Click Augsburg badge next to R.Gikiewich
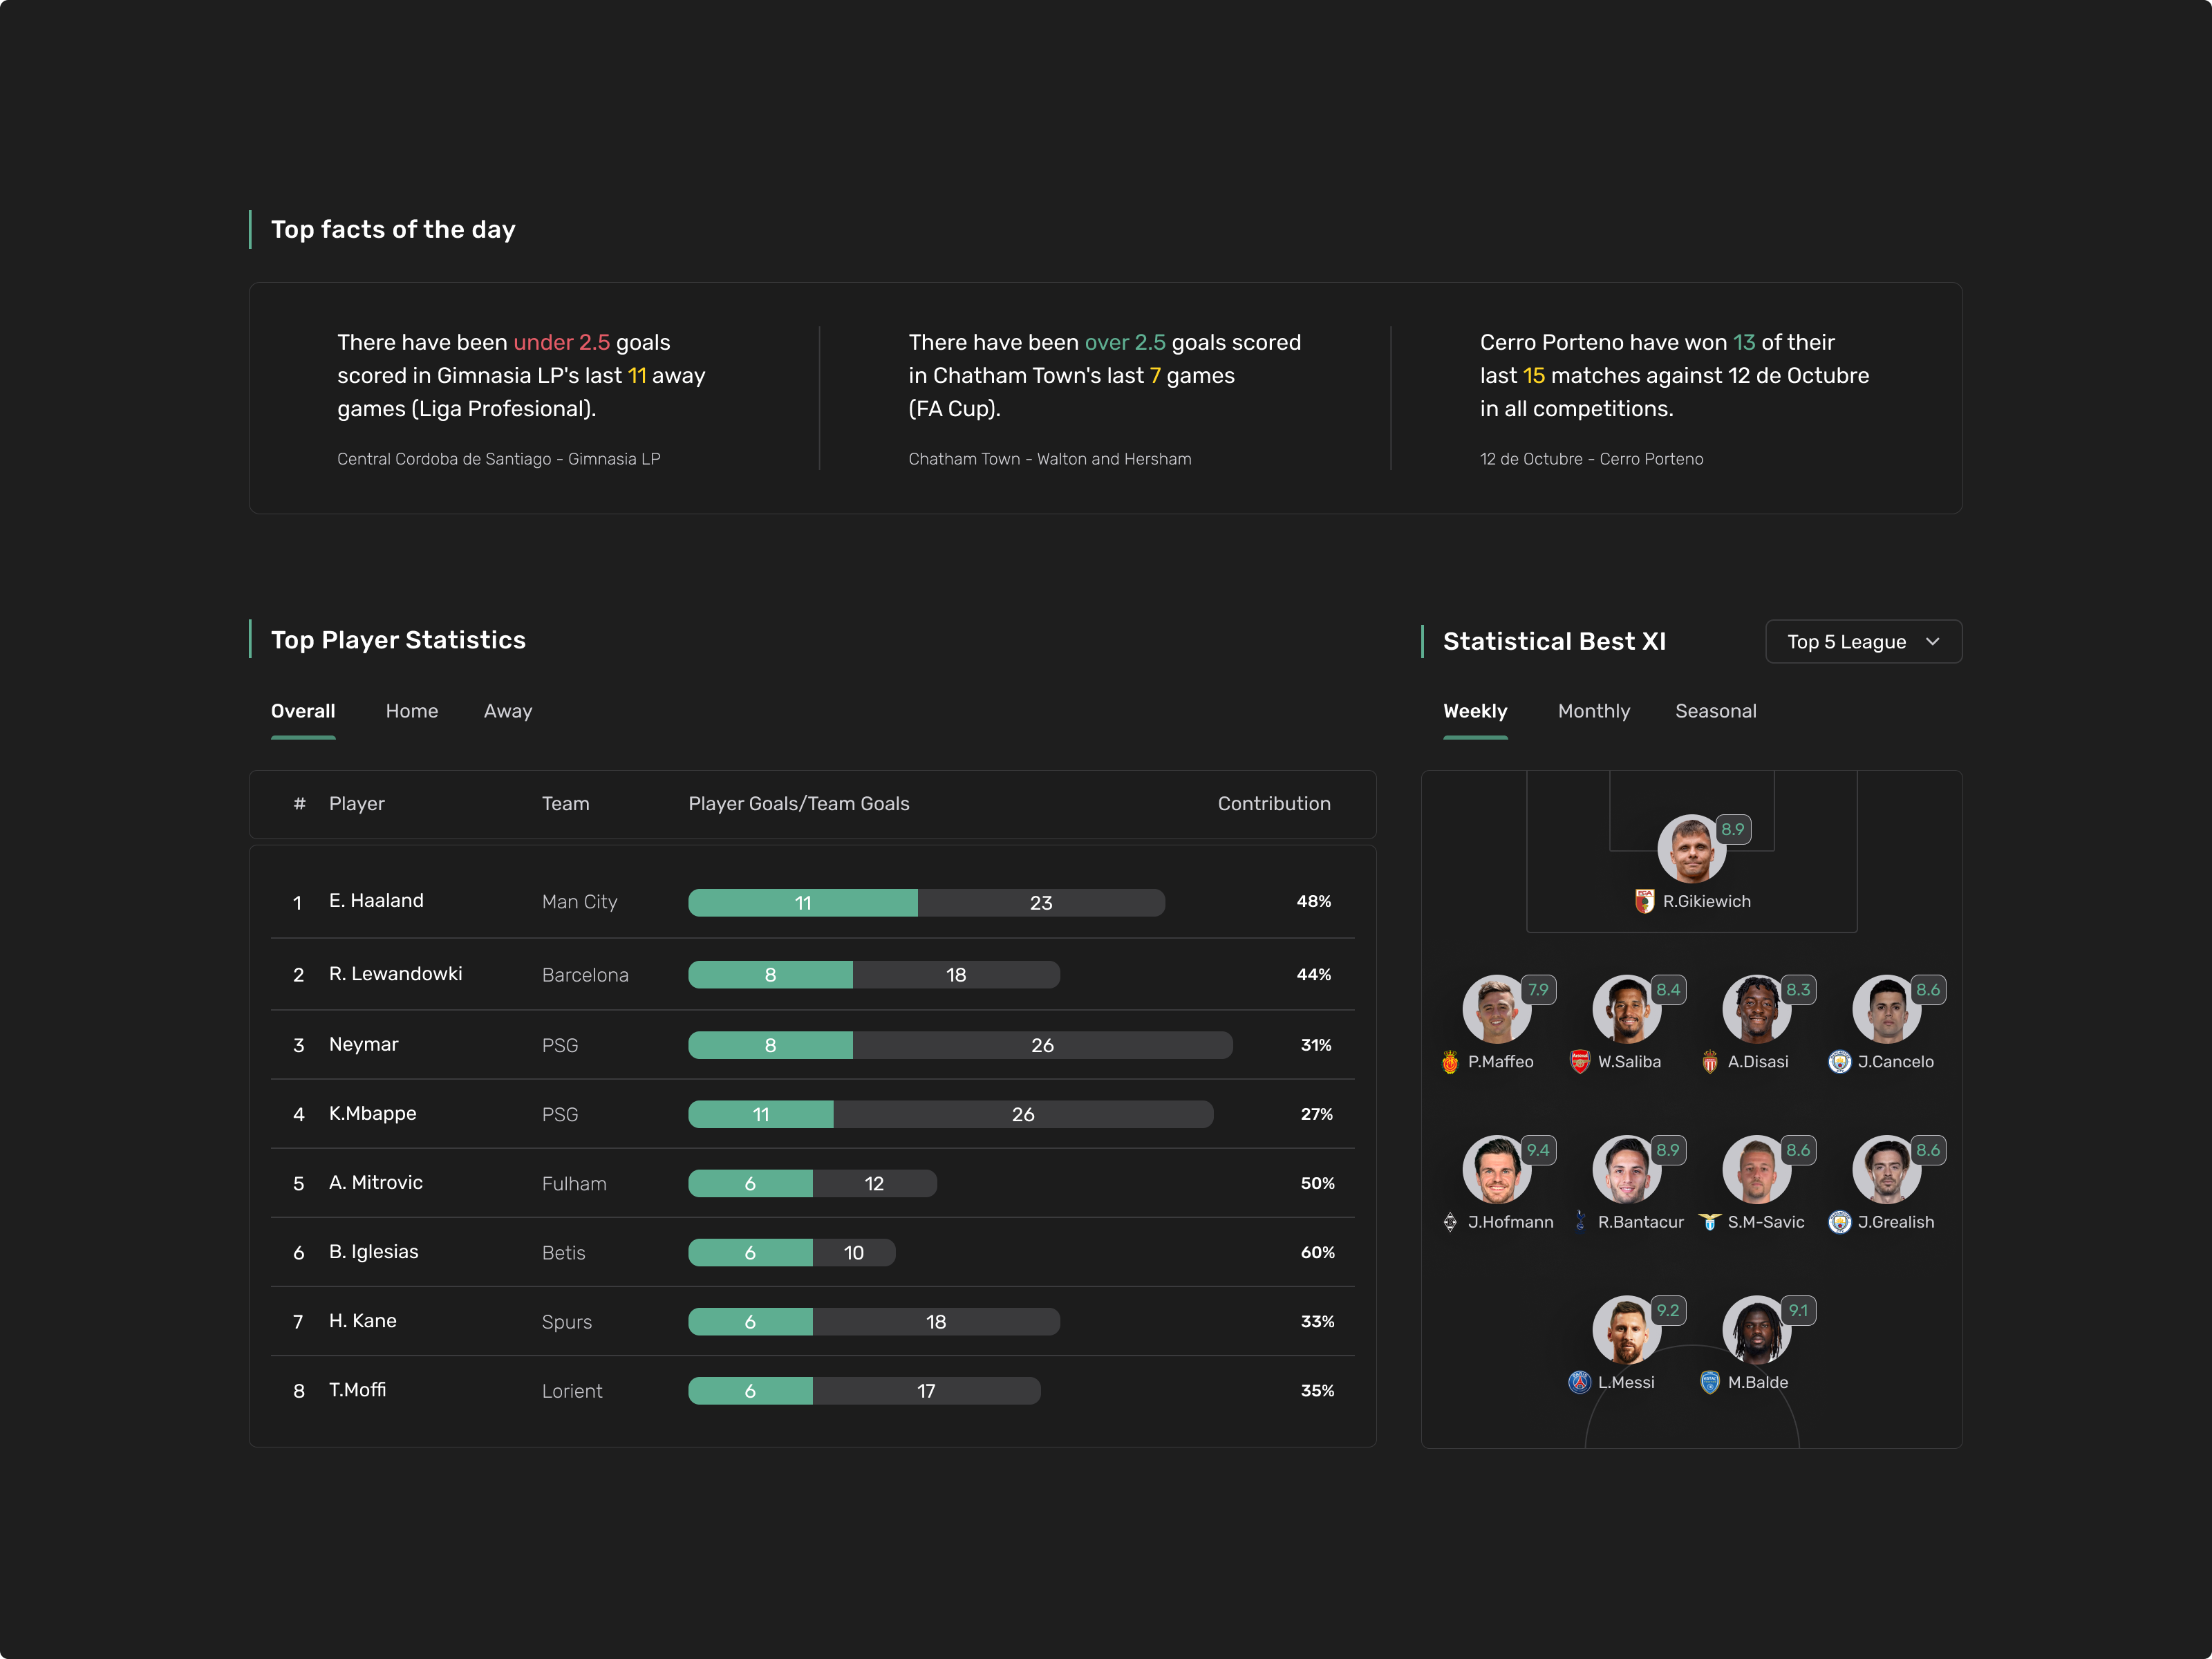Image resolution: width=2212 pixels, height=1659 pixels. coord(1644,901)
